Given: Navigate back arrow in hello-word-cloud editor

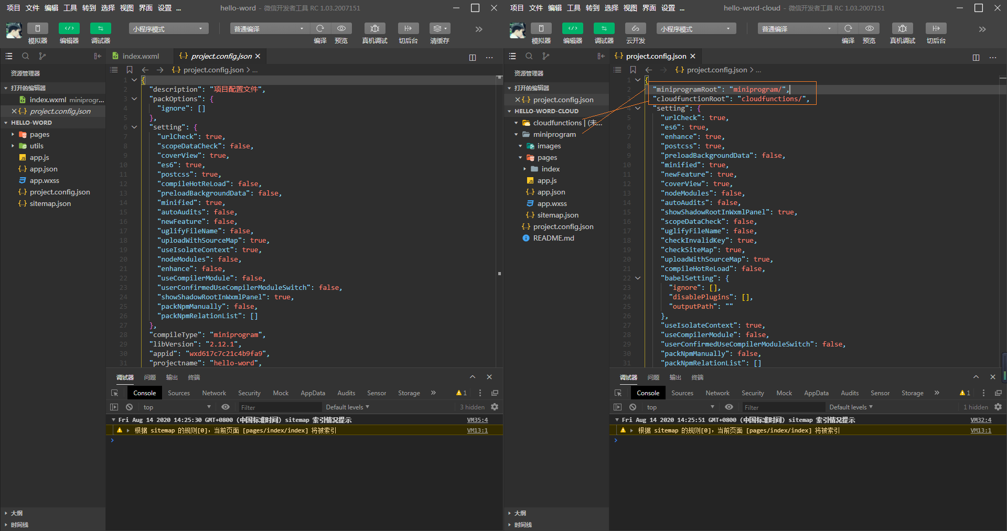Looking at the screenshot, I should 649,70.
